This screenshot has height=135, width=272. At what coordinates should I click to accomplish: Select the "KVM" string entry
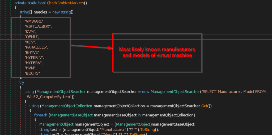pyautogui.click(x=29, y=32)
